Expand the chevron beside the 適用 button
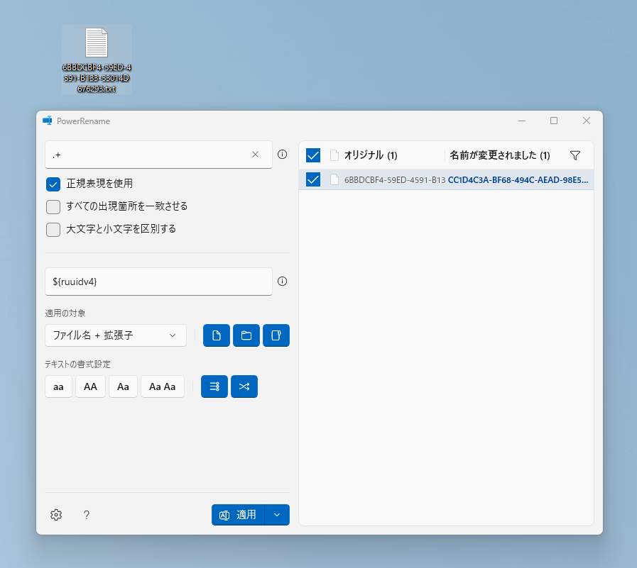 277,514
